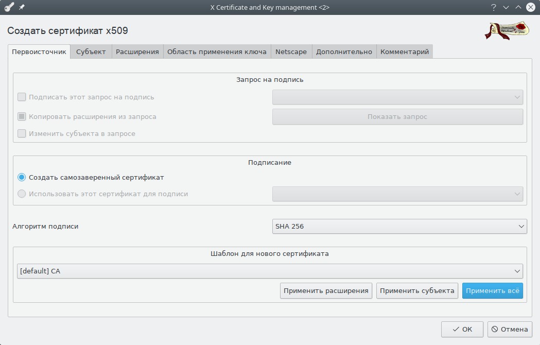Open the signing certificate dropdown list

coord(397,194)
